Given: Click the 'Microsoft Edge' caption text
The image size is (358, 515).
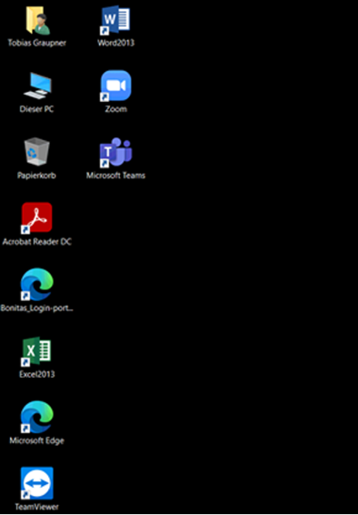Looking at the screenshot, I should pyautogui.click(x=36, y=440).
